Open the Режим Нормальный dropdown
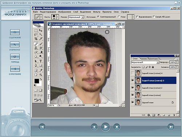This screenshot has height=137, width=182. (x=76, y=17)
